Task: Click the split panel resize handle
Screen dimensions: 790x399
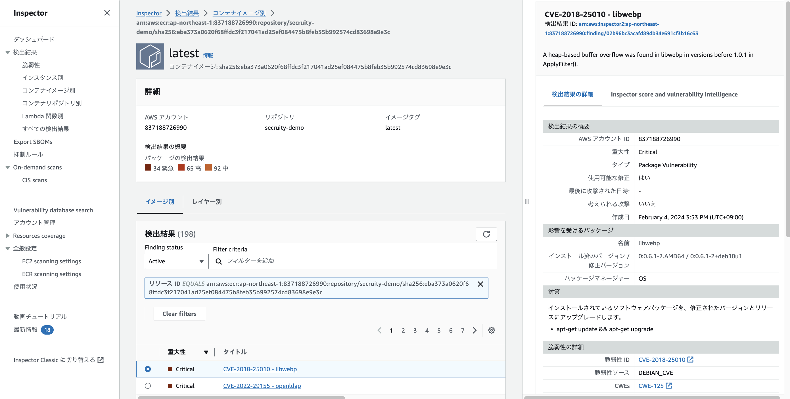Action: point(527,201)
